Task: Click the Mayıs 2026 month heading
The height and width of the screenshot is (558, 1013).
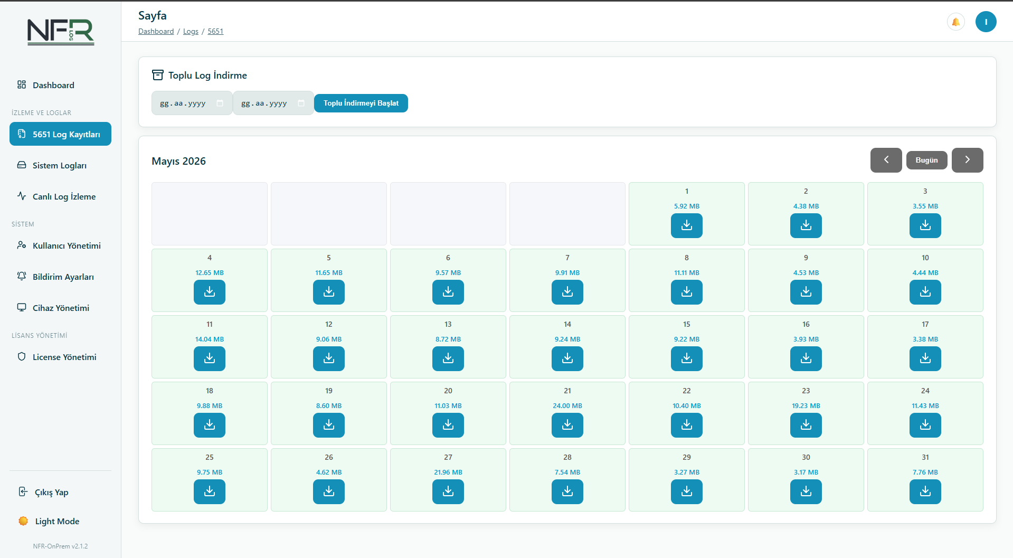Action: [x=178, y=161]
